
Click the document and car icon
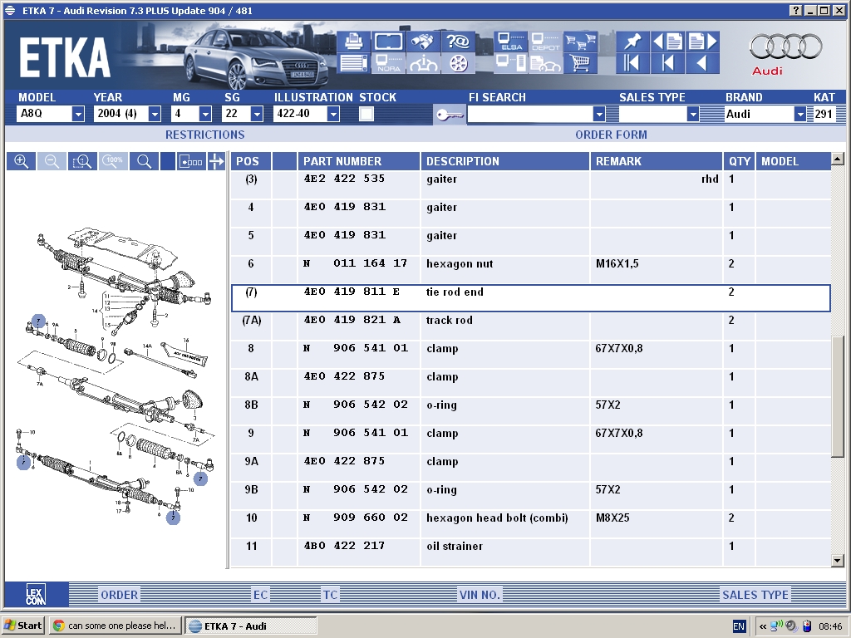click(545, 63)
